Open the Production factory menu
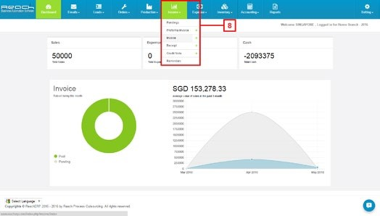This screenshot has height=216, width=380. click(149, 7)
